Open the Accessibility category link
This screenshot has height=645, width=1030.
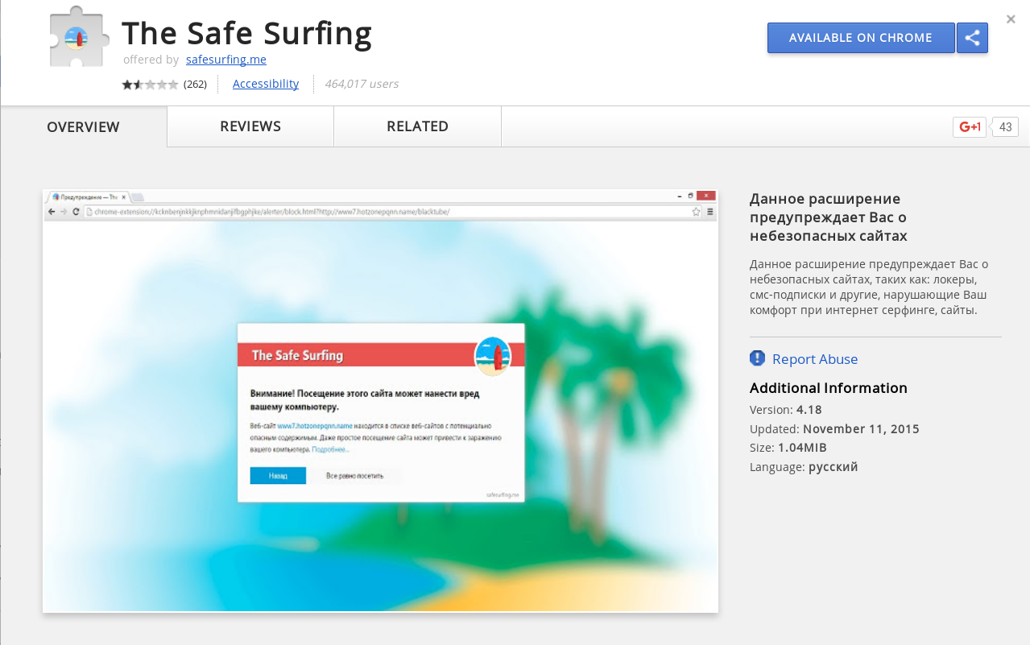click(266, 84)
